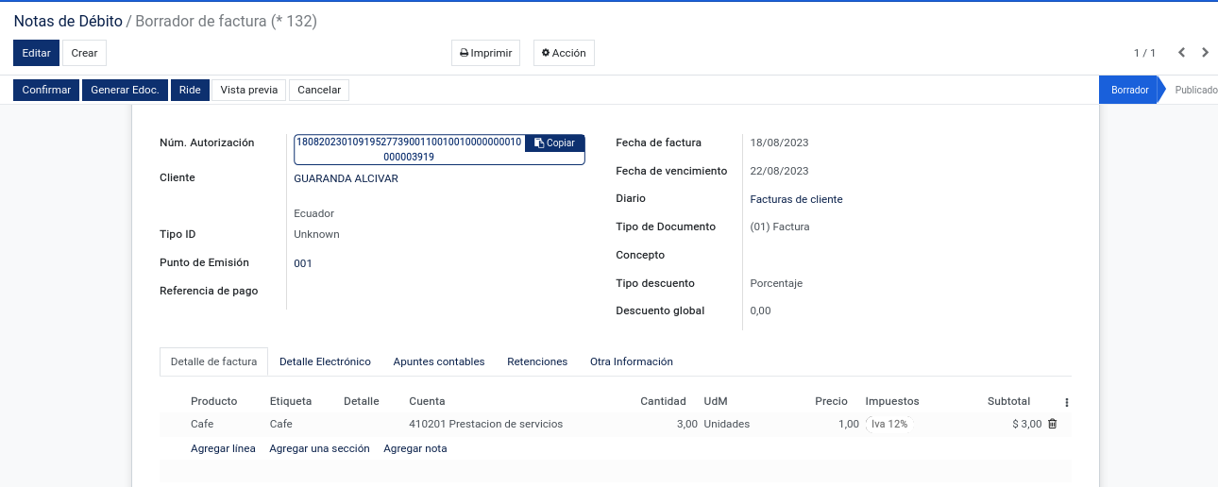Go to next record arrow
1218x487 pixels.
1206,53
